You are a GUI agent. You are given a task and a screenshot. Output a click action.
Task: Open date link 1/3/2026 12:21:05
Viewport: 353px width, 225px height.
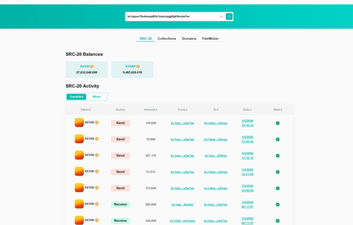247,172
